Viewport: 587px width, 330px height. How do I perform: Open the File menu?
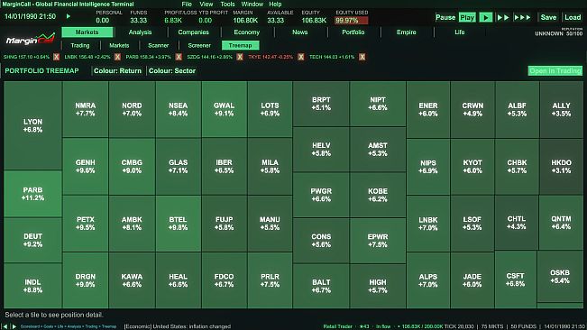click(187, 5)
